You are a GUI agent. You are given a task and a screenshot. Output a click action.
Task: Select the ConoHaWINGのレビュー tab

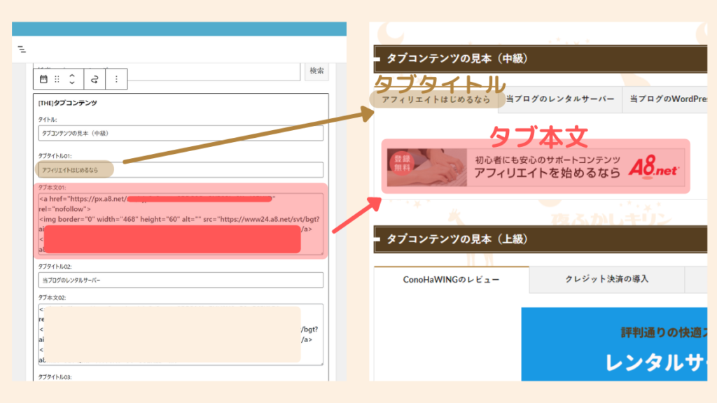[452, 279]
